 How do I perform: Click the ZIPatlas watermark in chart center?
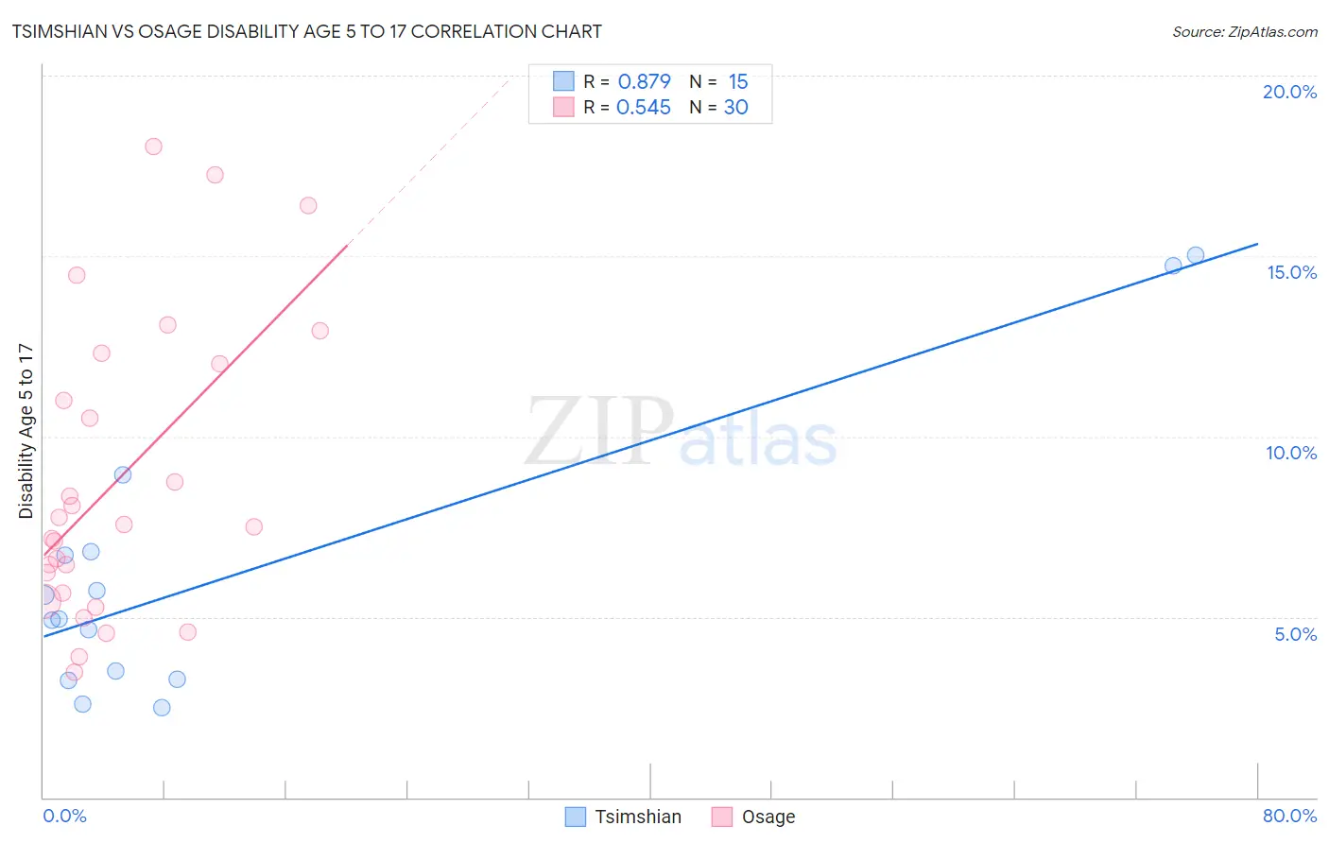click(682, 431)
